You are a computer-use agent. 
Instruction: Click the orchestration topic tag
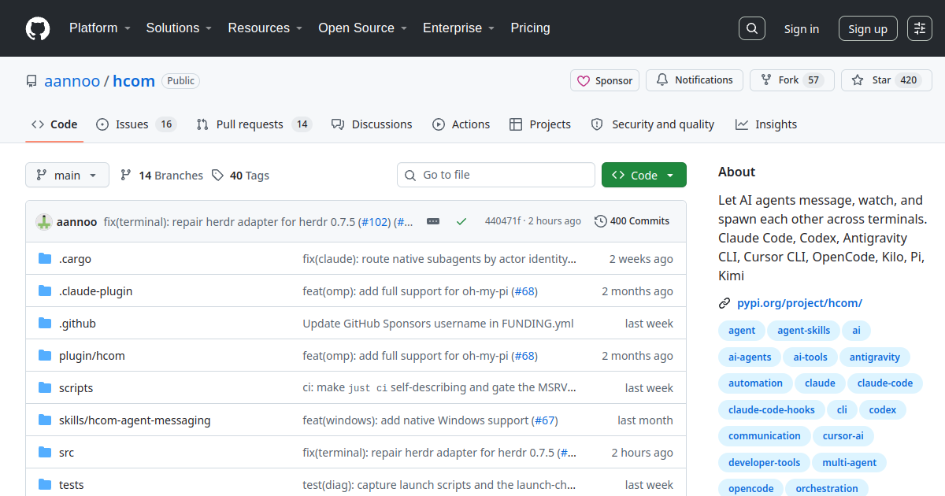pyautogui.click(x=827, y=489)
